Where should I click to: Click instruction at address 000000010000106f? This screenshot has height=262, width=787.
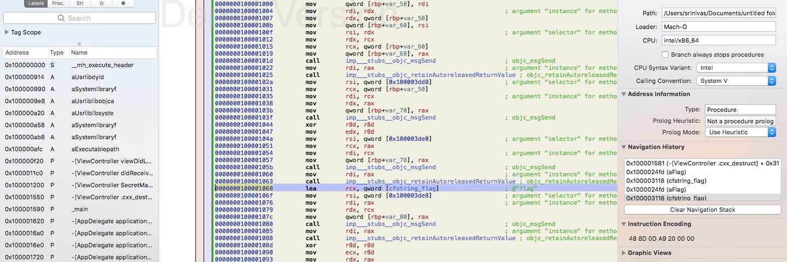pos(416,195)
